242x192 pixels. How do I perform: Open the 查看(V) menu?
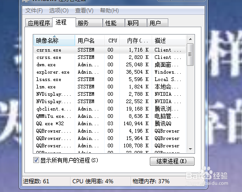coord(84,11)
